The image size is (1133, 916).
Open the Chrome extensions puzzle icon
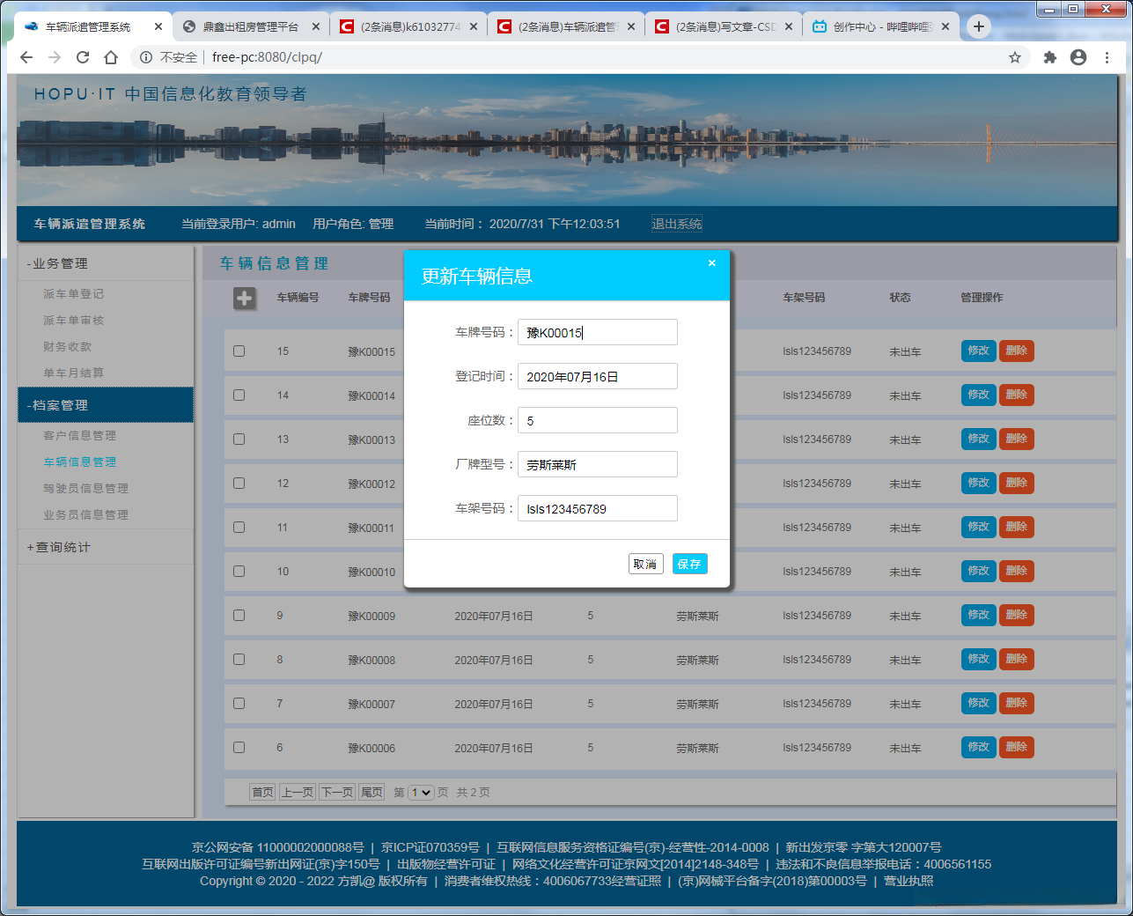[x=1049, y=57]
